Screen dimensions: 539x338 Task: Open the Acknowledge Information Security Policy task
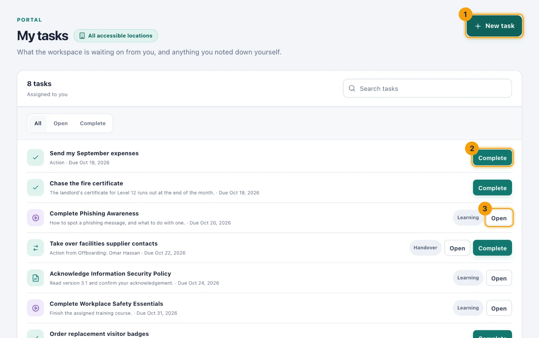pyautogui.click(x=499, y=278)
